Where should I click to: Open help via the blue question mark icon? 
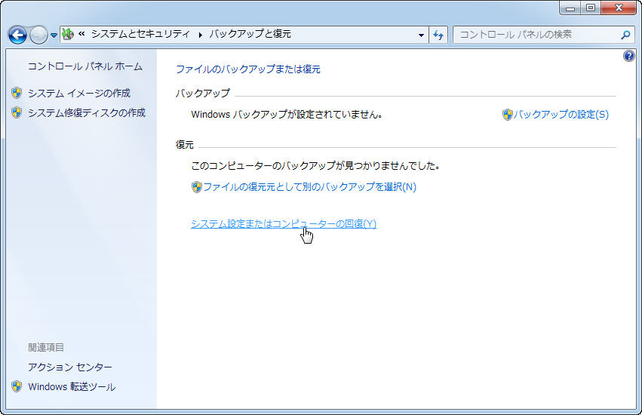tap(629, 55)
